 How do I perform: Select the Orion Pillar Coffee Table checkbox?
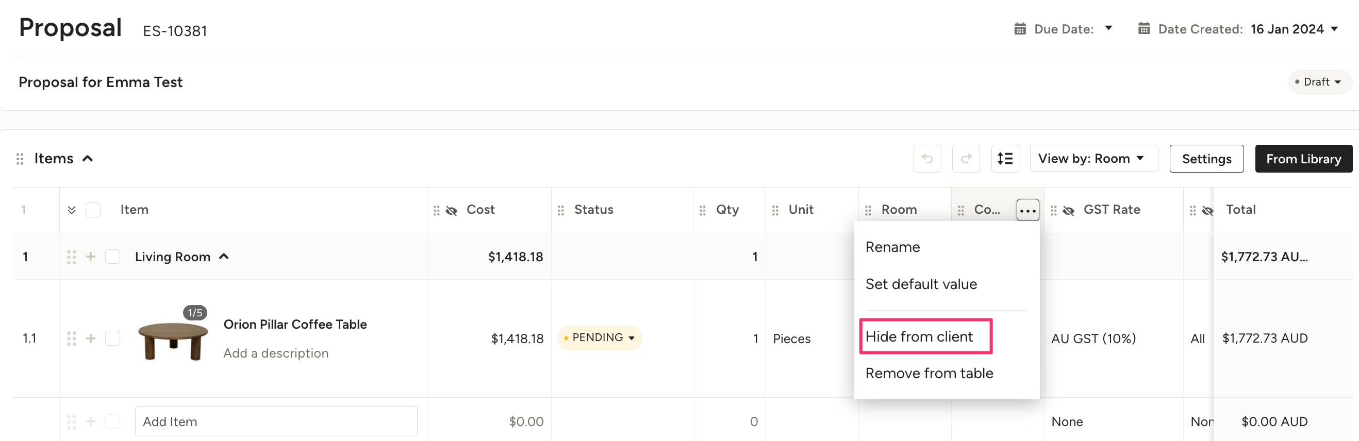pos(112,338)
